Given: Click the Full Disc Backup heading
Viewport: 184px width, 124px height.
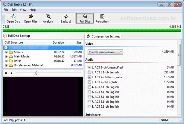Looking at the screenshot, I should 19,36.
